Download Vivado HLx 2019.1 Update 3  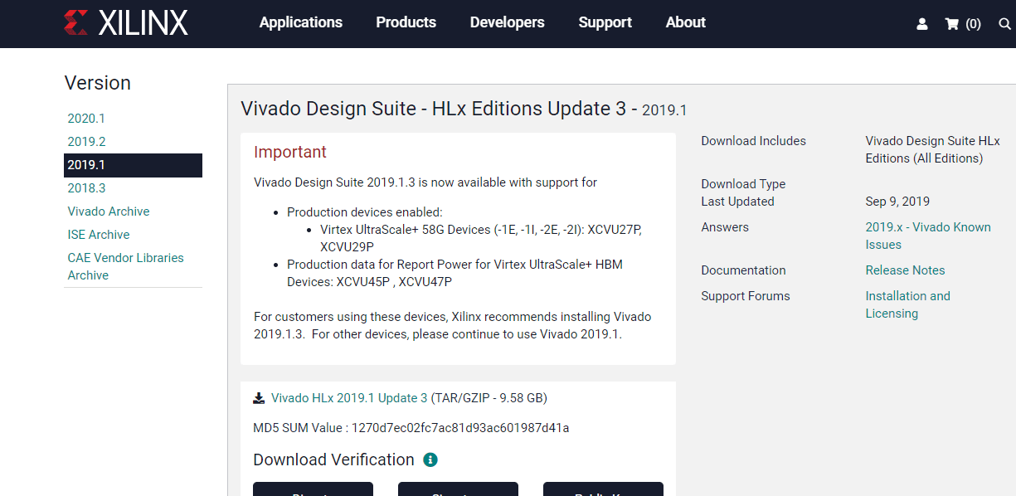(349, 398)
